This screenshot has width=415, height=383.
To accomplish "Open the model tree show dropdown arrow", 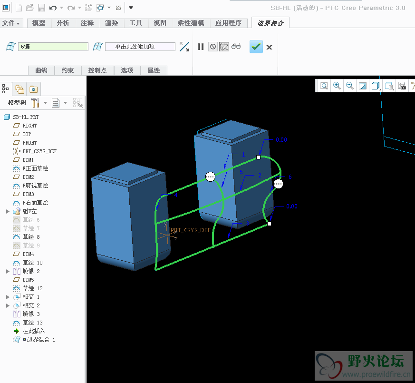I will tap(65, 102).
